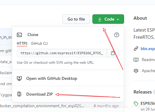The width and height of the screenshot is (155, 112).
Task: Open the Readme book icon
Action: [136, 60]
